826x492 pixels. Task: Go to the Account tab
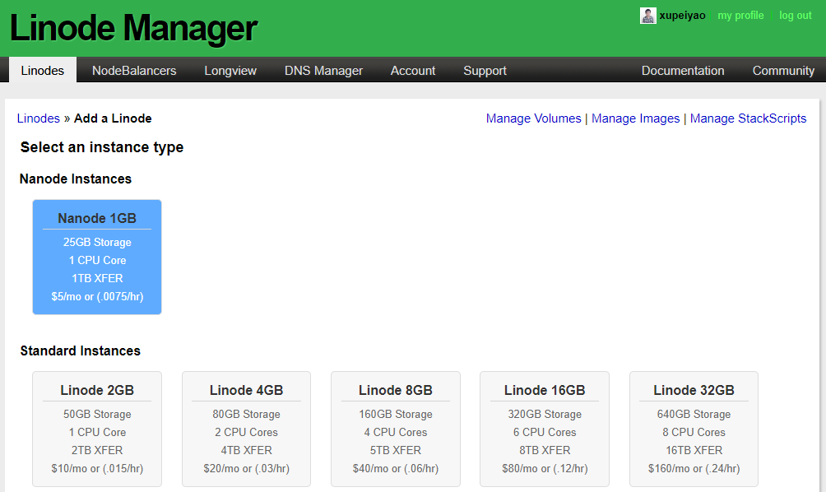pyautogui.click(x=413, y=71)
